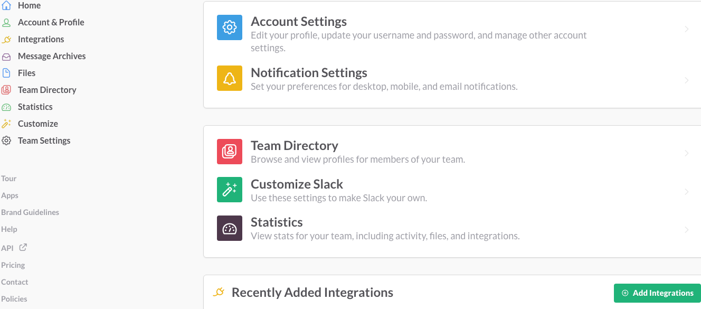Expand Account Settings using its right chevron
Screen dimensions: 701x309
687,29
